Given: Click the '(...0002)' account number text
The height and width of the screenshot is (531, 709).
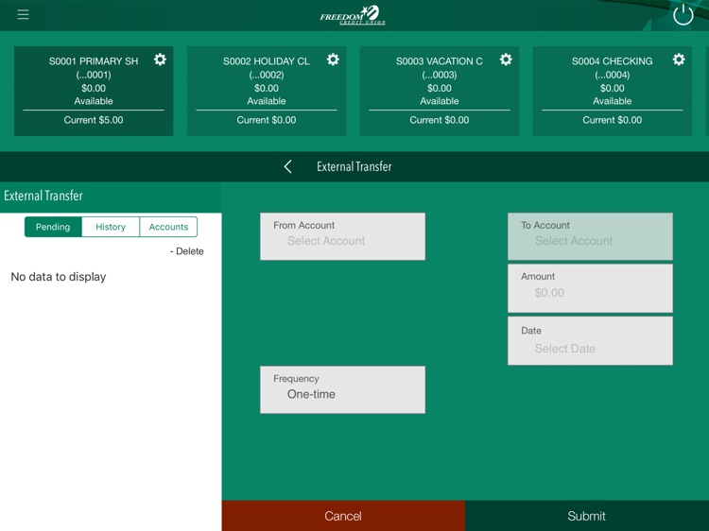Looking at the screenshot, I should click(267, 75).
